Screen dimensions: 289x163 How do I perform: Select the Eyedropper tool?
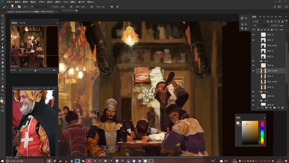point(3,35)
